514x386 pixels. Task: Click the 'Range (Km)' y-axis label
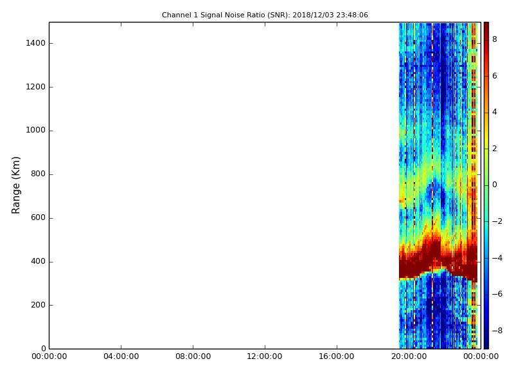coord(15,185)
